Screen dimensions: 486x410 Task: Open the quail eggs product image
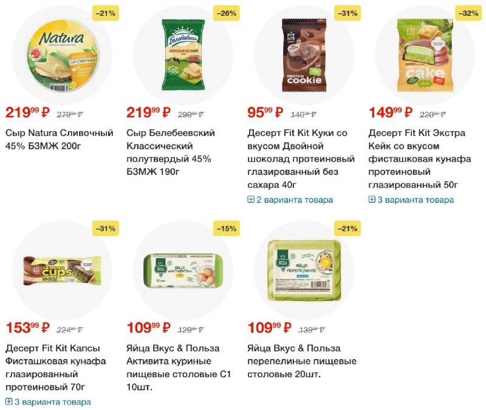[x=304, y=270]
